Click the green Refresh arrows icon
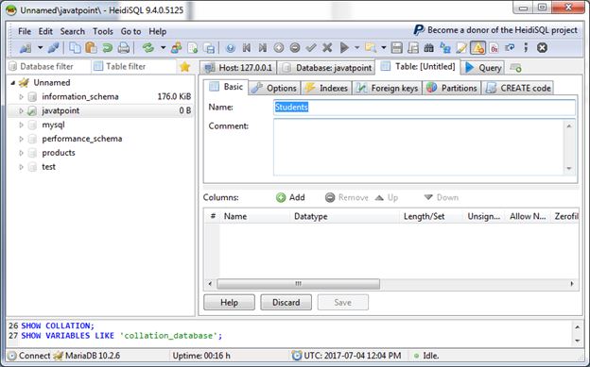This screenshot has width=590, height=367. click(x=148, y=48)
